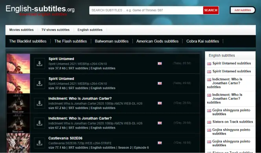Viewport: 261px width, 153px height.
Task: Open sidebar second Gojira shingyura pointo subtitles
Action: [x=231, y=132]
